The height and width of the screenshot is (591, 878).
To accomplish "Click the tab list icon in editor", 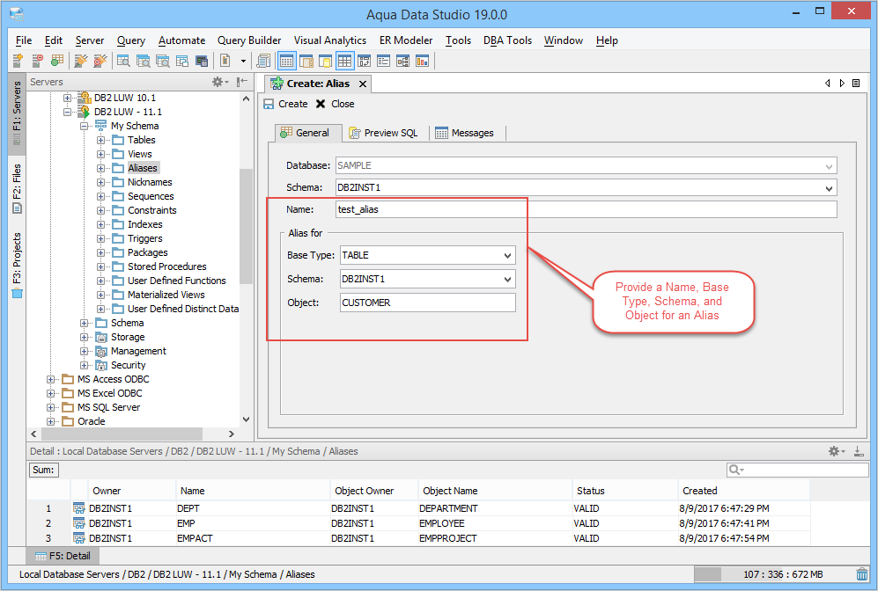I will tap(856, 84).
